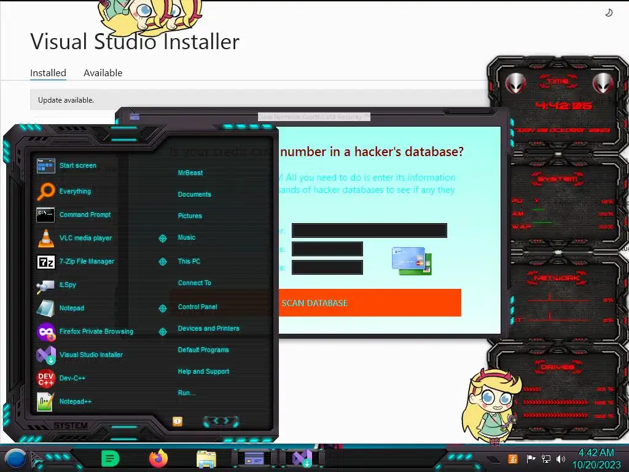Screen dimensions: 629x472
Task: Click Visual Studio Installer heading text
Action: pos(135,42)
